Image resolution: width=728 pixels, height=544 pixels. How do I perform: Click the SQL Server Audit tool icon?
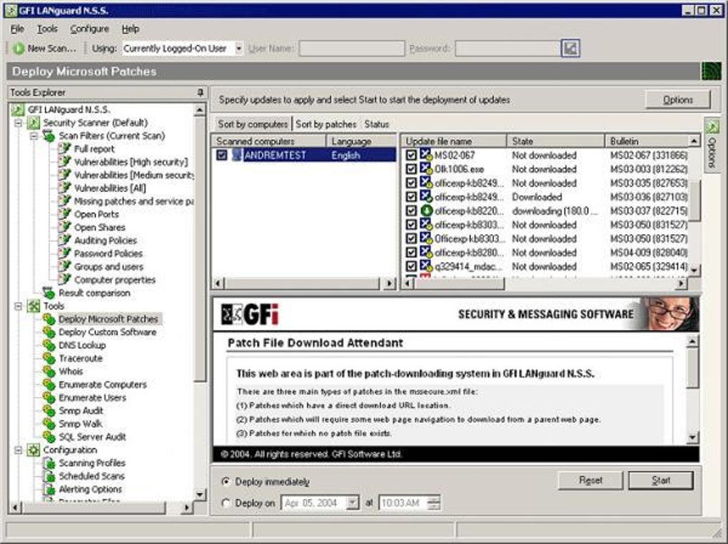(49, 437)
